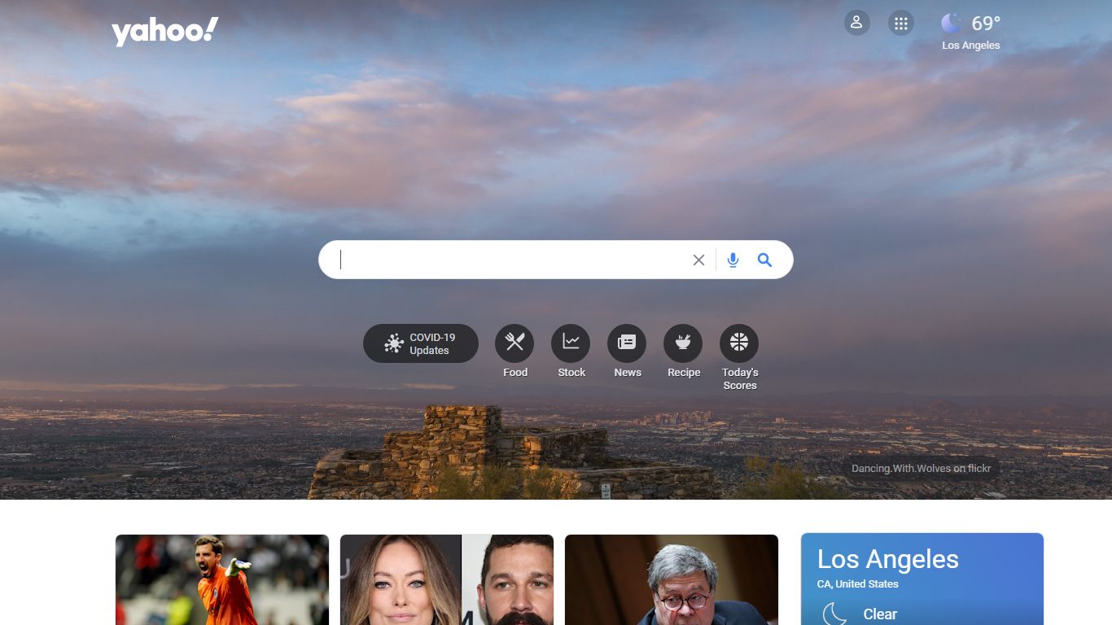Open the user account profile icon
Screen dimensions: 1112x625
click(x=856, y=23)
